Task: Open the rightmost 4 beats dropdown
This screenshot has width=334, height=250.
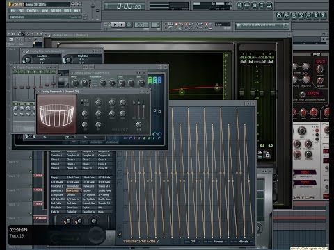Action: point(241,242)
